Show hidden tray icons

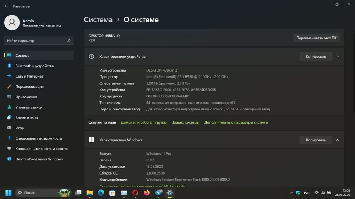click(291, 193)
